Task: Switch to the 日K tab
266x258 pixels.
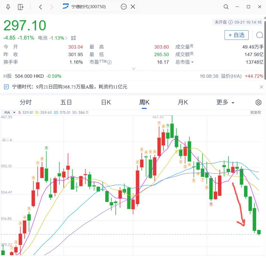Action: click(x=106, y=102)
